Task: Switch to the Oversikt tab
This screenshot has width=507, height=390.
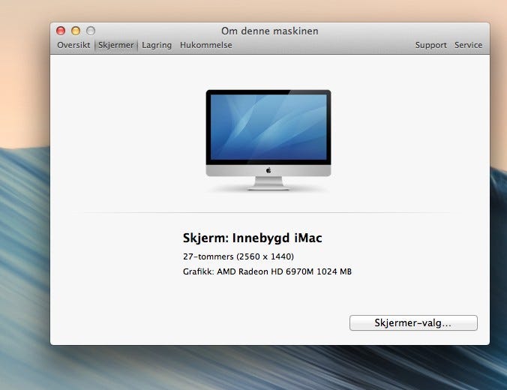Action: point(73,45)
